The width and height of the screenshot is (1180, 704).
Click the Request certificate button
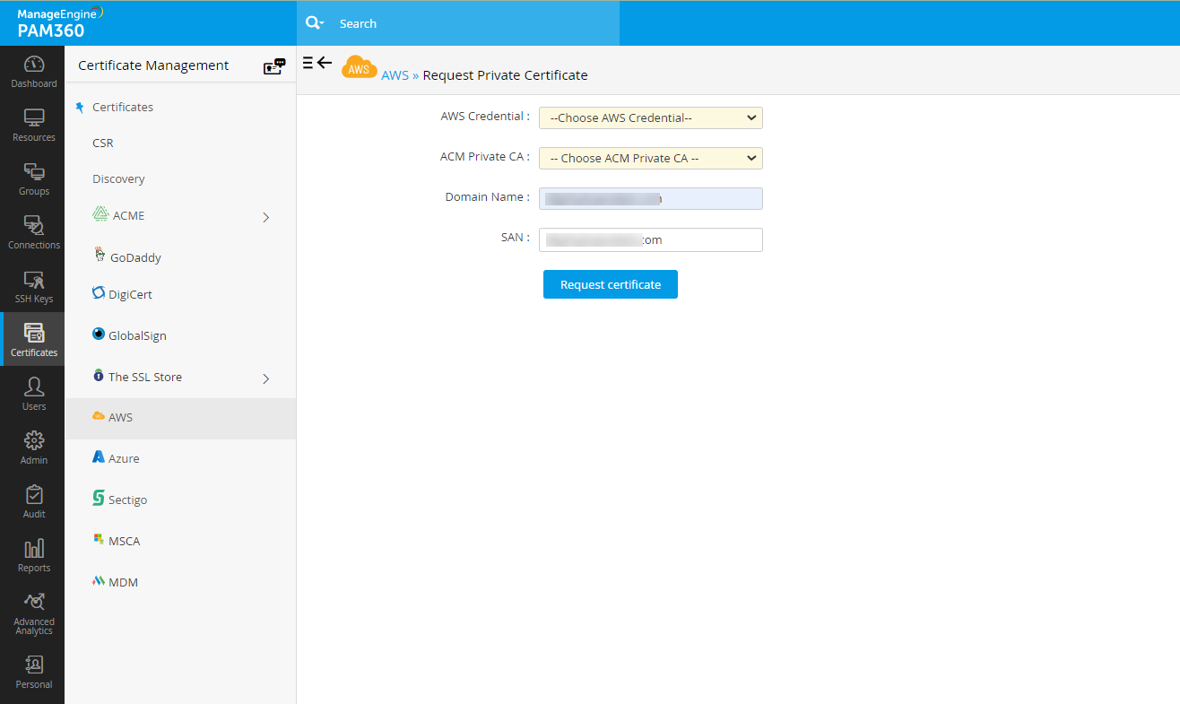pyautogui.click(x=610, y=284)
